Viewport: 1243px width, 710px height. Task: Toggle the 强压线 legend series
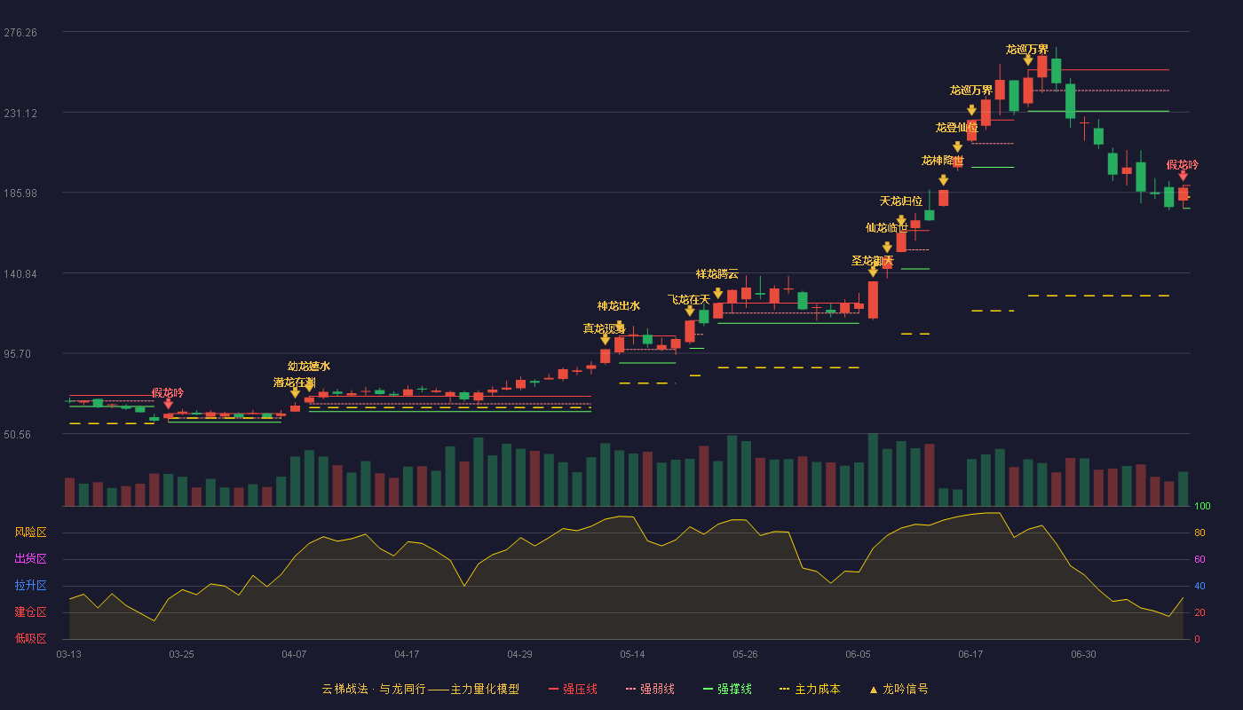[573, 689]
